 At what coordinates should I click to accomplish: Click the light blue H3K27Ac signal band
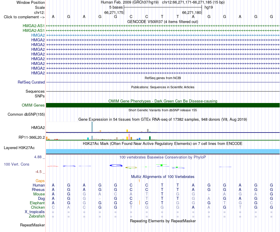pyautogui.click(x=163, y=151)
